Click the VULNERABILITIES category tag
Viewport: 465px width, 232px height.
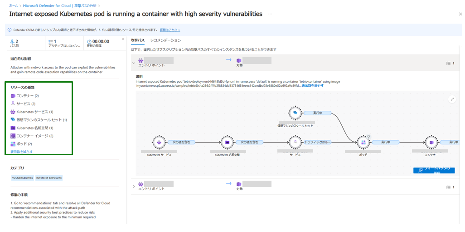point(22,178)
